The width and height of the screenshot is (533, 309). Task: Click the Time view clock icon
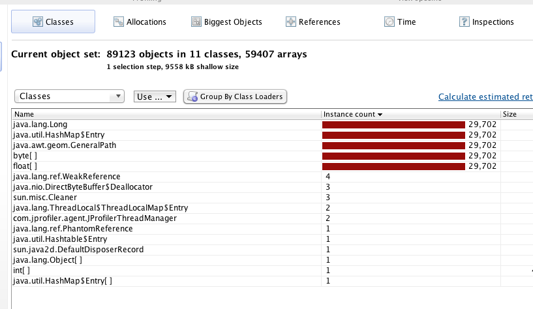click(x=389, y=22)
